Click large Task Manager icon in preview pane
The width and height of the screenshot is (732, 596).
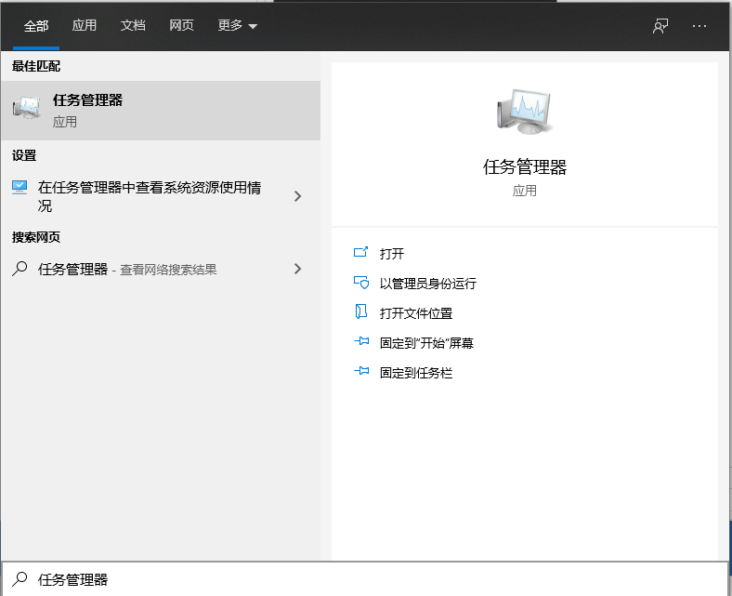[x=524, y=113]
